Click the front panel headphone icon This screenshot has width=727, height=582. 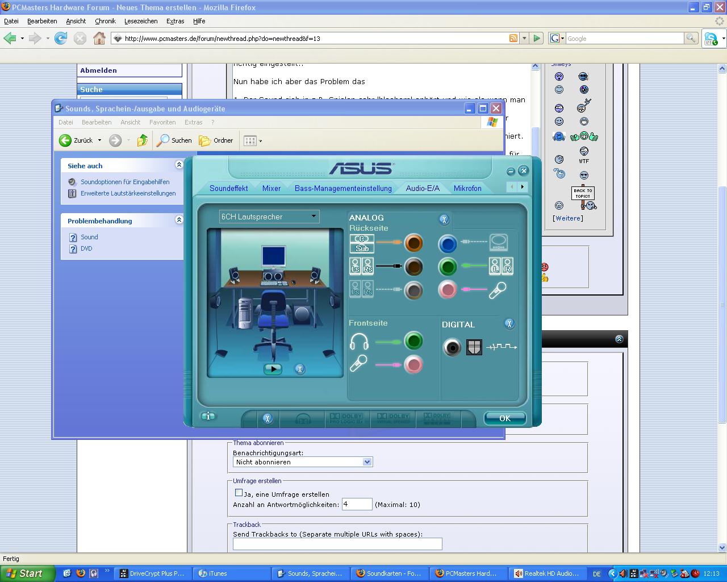tap(359, 342)
